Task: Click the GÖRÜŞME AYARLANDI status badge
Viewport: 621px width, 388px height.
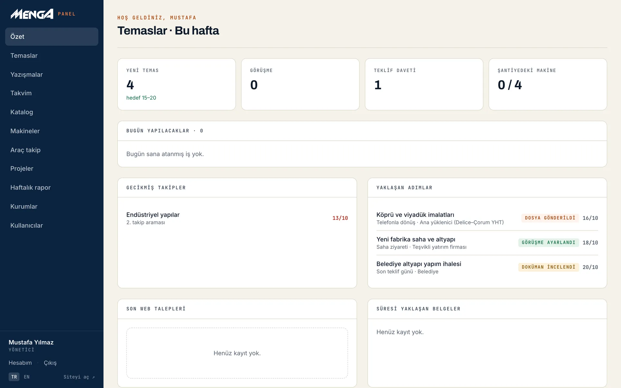Action: pos(549,242)
